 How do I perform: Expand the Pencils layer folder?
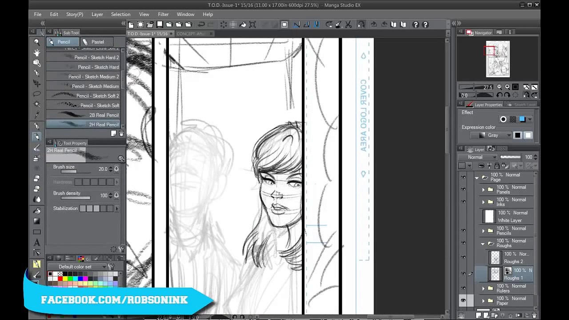483,231
